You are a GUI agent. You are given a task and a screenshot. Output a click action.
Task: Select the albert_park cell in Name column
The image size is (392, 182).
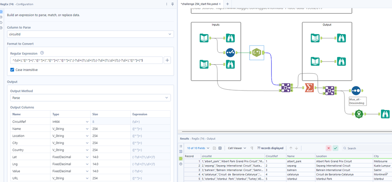[301, 161]
